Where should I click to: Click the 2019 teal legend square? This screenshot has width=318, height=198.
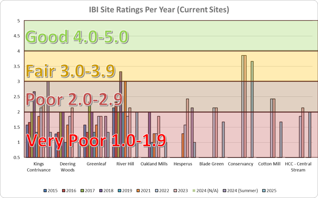[120, 190]
